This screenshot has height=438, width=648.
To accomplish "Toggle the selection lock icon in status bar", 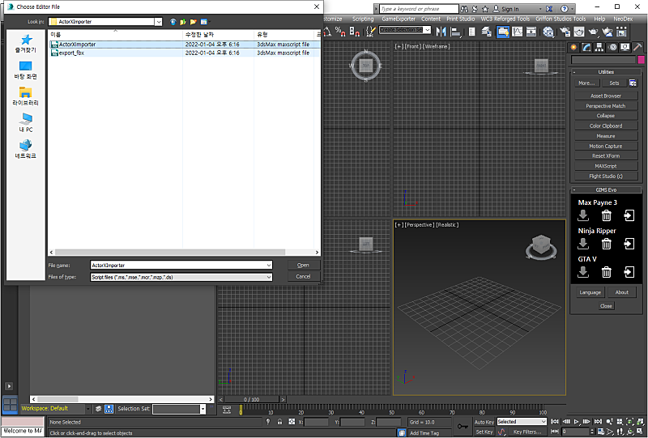I will point(279,422).
